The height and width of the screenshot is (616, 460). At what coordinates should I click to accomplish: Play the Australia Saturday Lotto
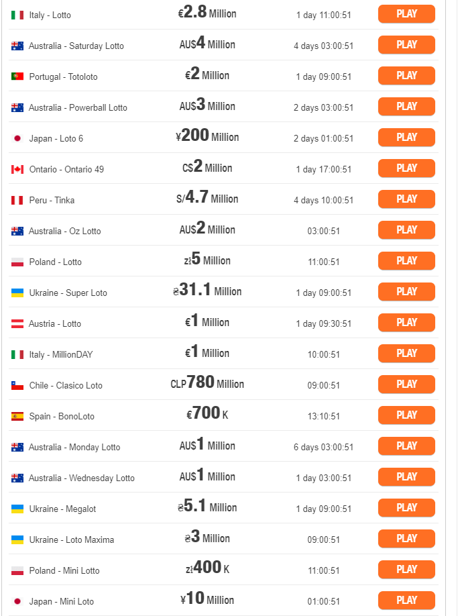coord(406,45)
